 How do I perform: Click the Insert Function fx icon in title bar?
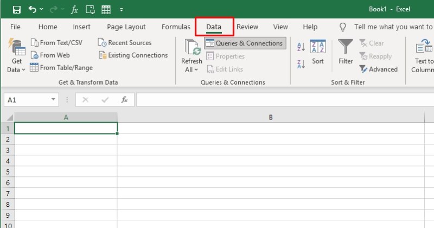click(x=74, y=10)
